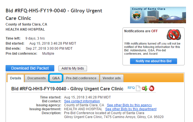Click the bid heading inside Details panel
Screen dimensions: 193x122
tap(67, 89)
